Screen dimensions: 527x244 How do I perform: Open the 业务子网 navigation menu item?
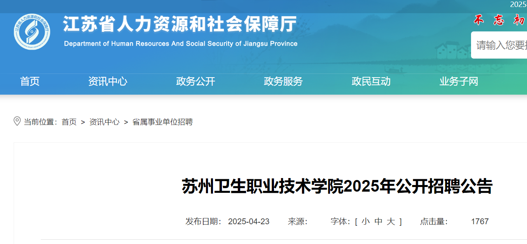[459, 81]
